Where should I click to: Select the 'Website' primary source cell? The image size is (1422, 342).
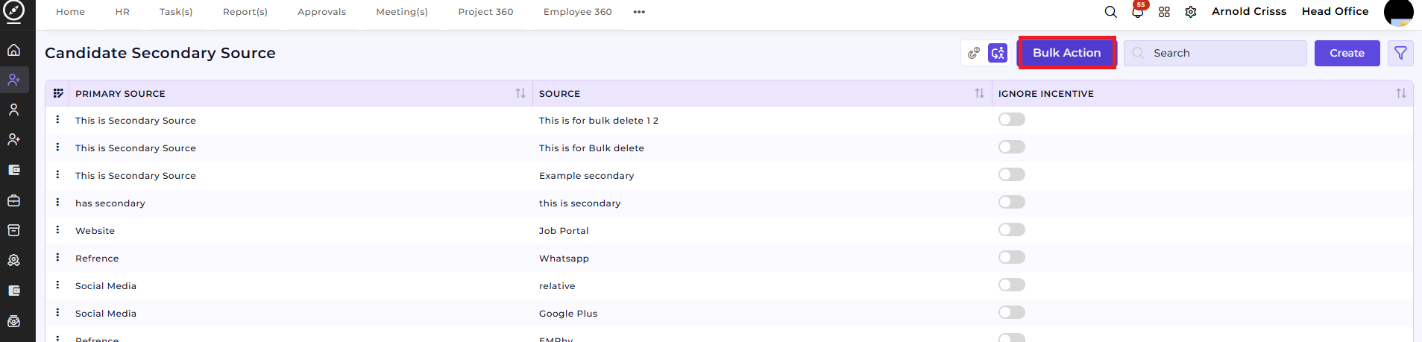95,231
